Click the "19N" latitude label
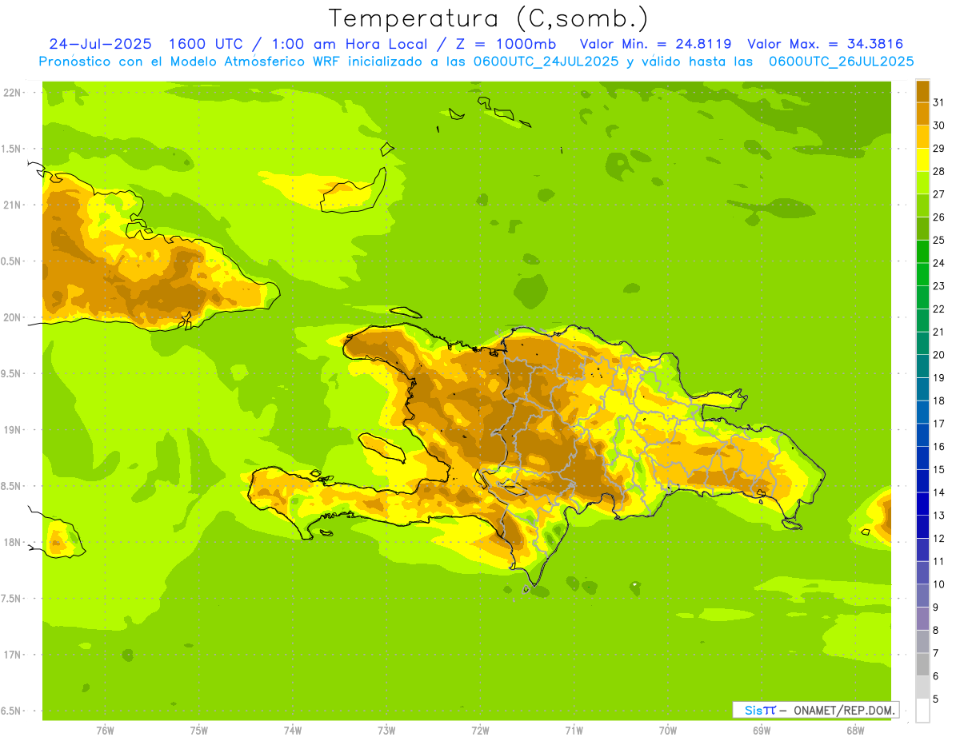960x741 pixels. pos(13,430)
